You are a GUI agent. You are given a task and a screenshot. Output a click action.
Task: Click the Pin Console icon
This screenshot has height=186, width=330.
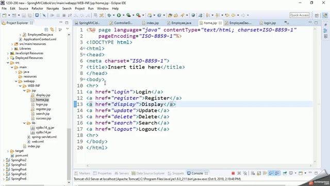tap(285, 173)
